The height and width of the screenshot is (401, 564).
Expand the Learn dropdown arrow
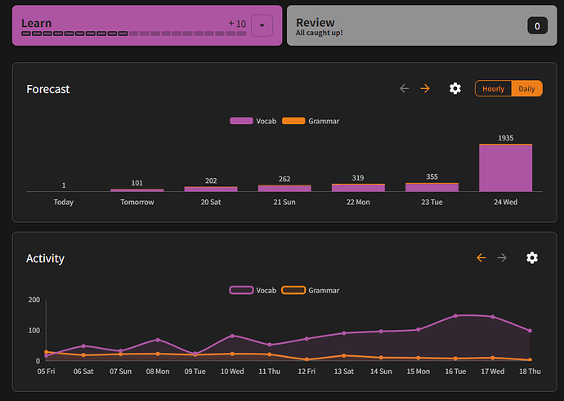(262, 25)
